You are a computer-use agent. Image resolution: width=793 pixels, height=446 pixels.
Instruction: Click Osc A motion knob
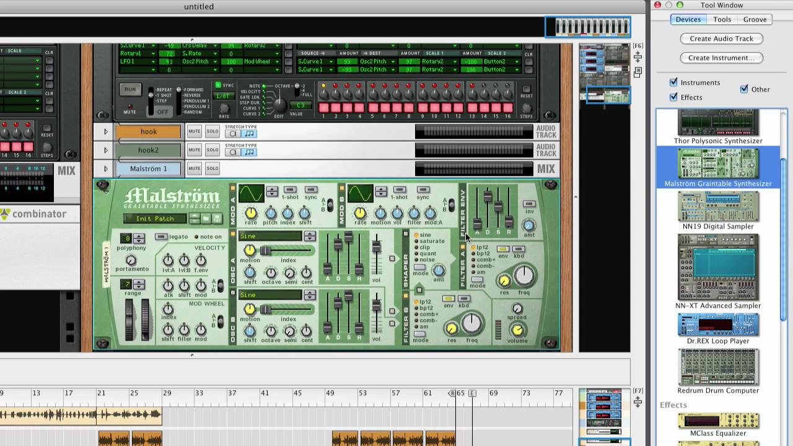pyautogui.click(x=250, y=250)
